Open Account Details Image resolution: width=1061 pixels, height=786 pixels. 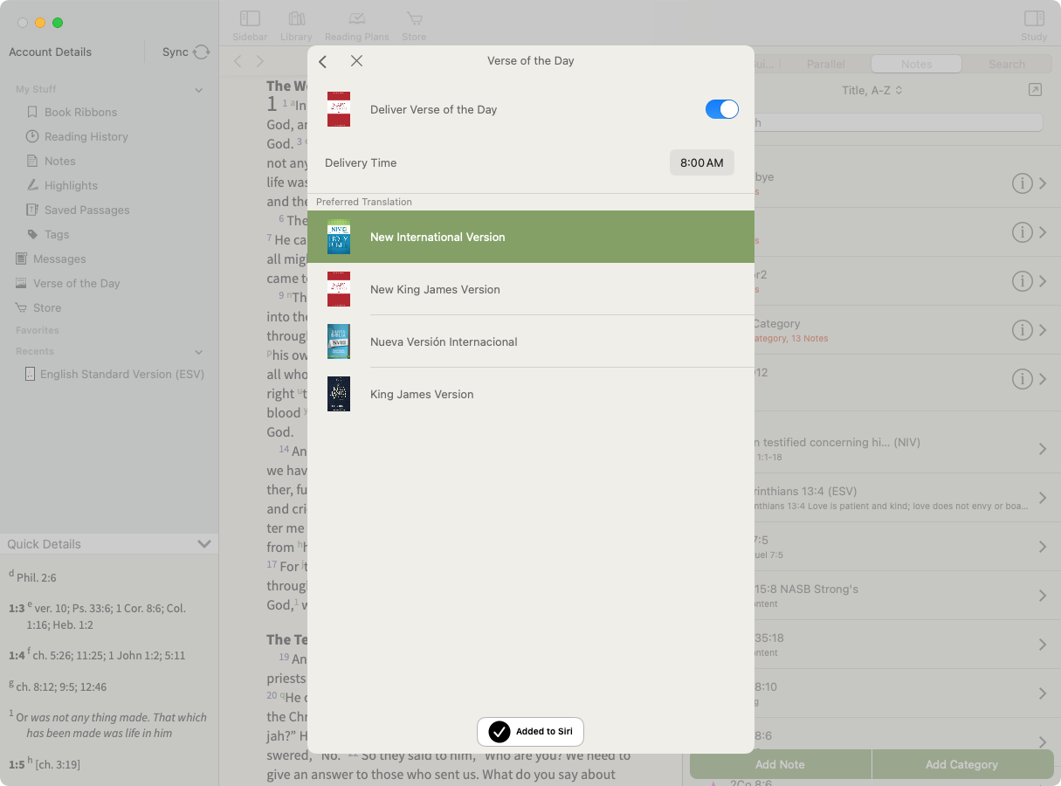pyautogui.click(x=50, y=52)
